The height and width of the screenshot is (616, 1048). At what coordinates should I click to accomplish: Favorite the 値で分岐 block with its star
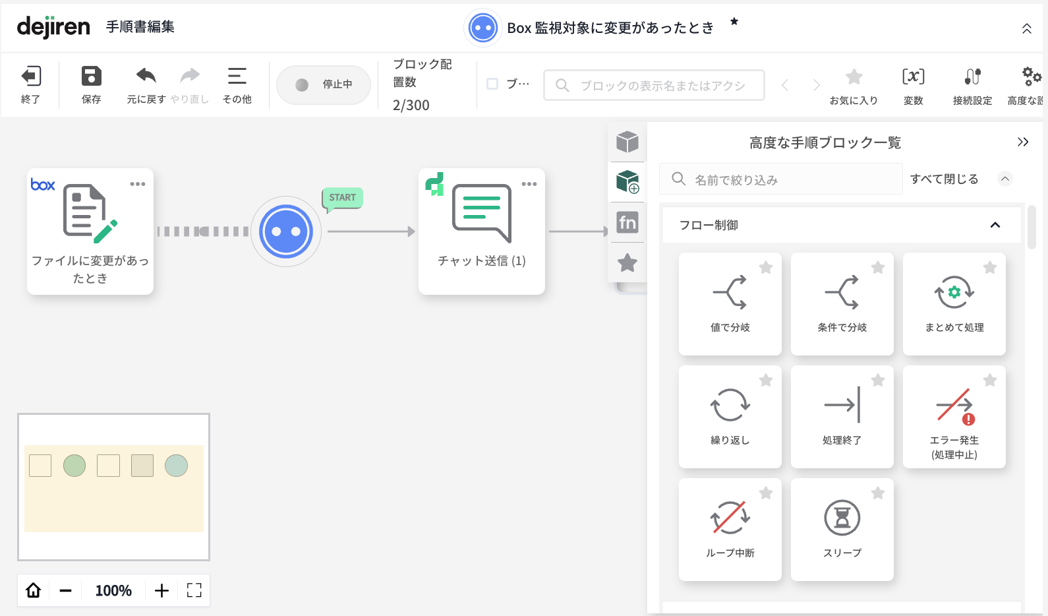tap(766, 267)
